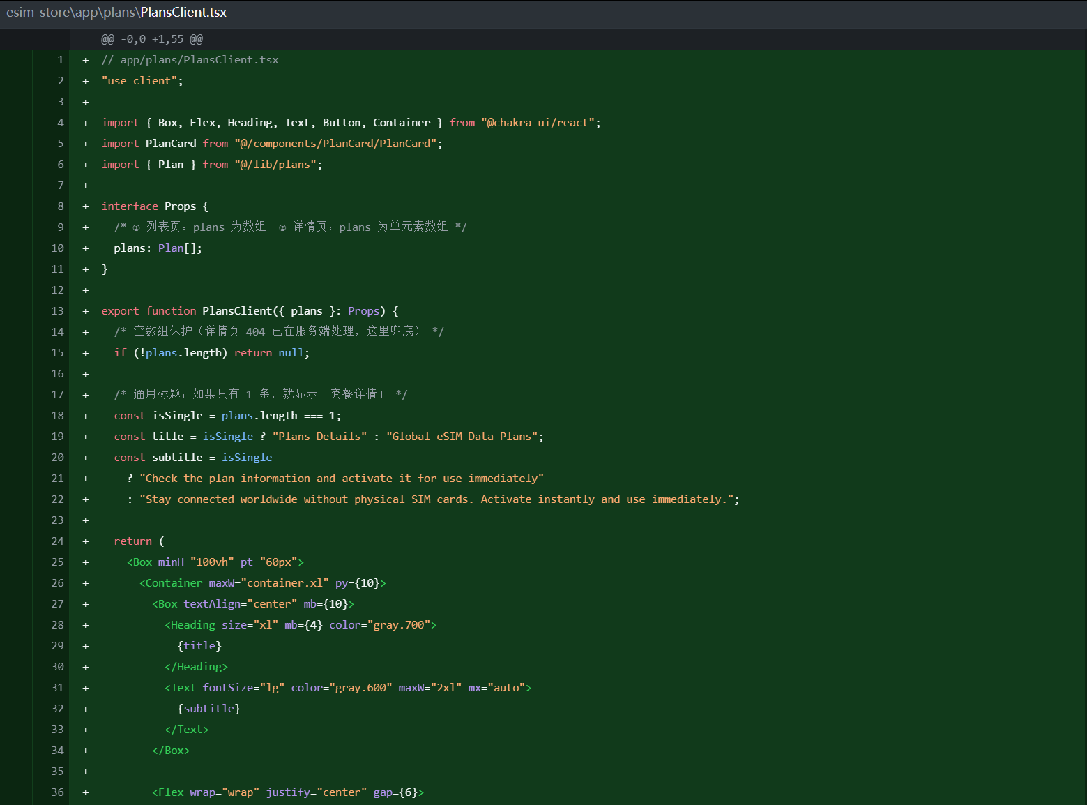The height and width of the screenshot is (805, 1087).
Task: Click line number 36 in the gutter
Action: [x=57, y=792]
